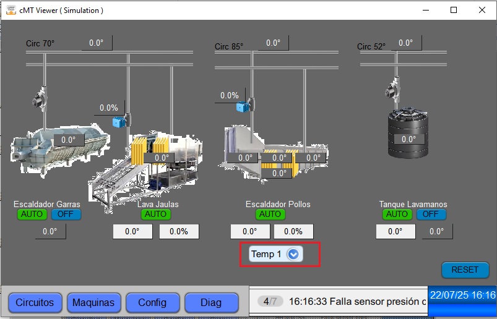Click the 0.0° reading on Escaldador Garras machine
Screen dimensions: 497x319
point(69,140)
